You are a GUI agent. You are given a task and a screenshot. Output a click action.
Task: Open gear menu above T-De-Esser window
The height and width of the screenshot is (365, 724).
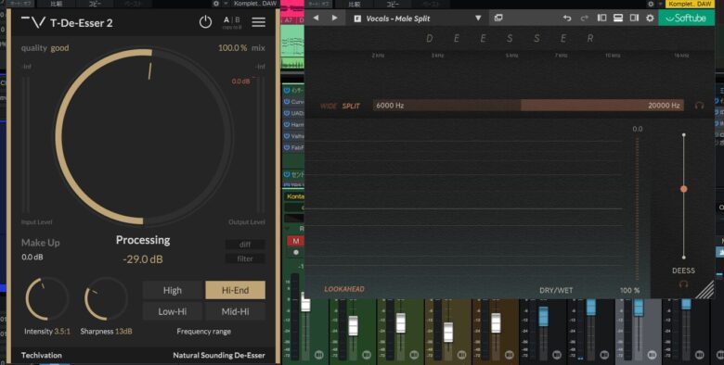coord(215,3)
